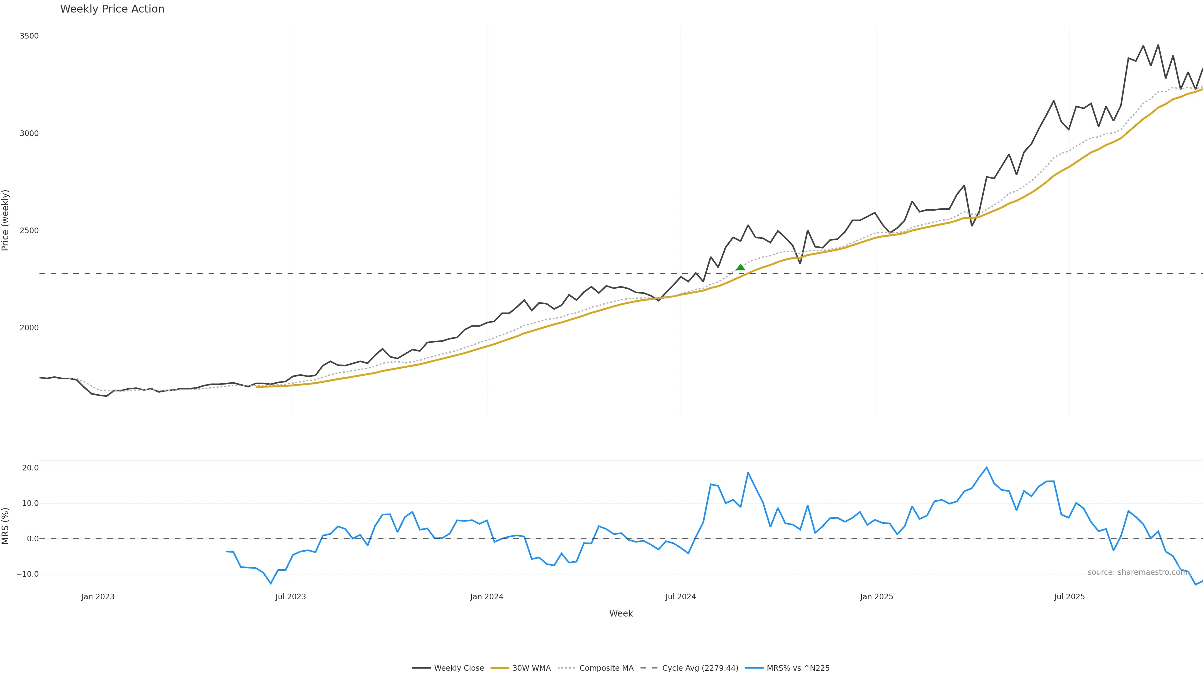Open the source: sharemaestro.com link text
Screen dimensions: 1203x677
1137,572
